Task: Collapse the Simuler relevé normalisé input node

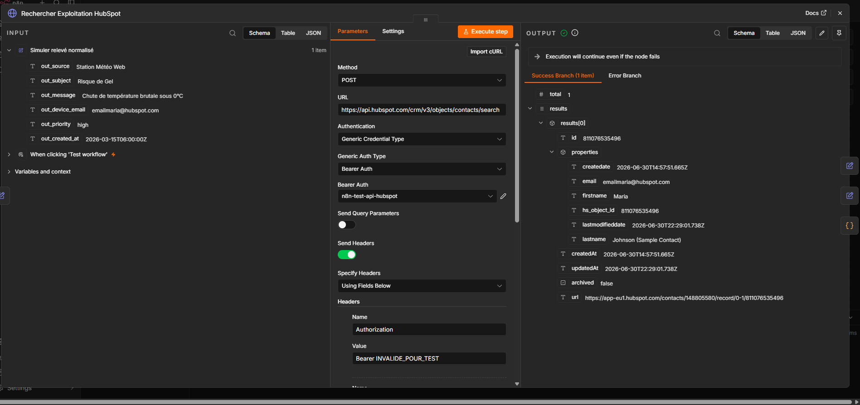Action: point(9,50)
